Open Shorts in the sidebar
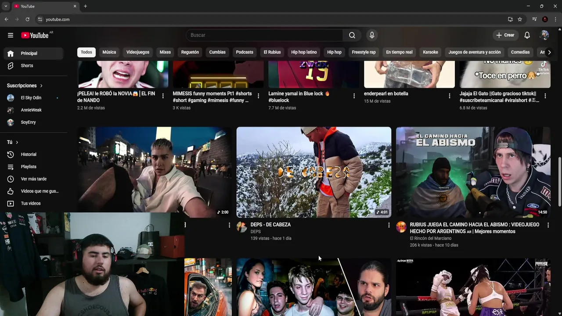This screenshot has height=316, width=562. pos(34,66)
